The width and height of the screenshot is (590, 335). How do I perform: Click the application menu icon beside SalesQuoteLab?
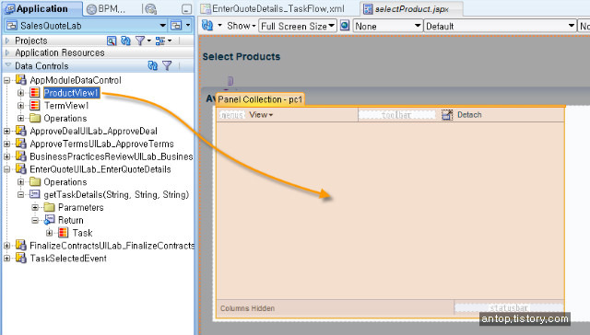pos(176,26)
